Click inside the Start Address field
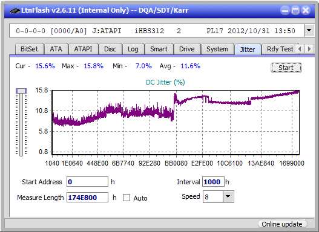The width and height of the screenshot is (319, 232). (x=88, y=182)
